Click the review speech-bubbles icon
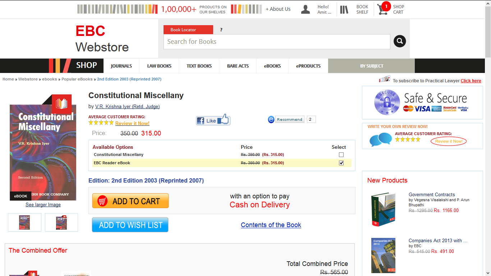The image size is (491, 276). point(381,139)
